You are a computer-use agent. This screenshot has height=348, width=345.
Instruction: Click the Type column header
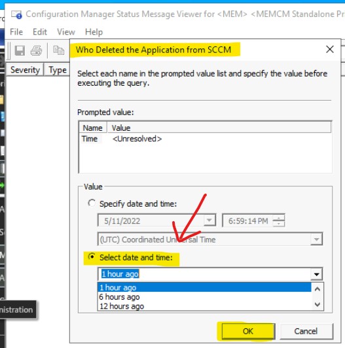58,70
